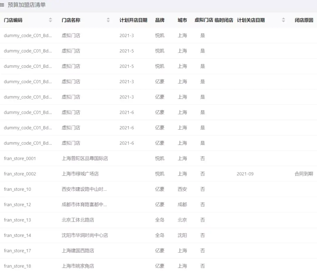317x271 pixels.
Task: Click 否 in fran_store_18 row
Action: pyautogui.click(x=203, y=266)
